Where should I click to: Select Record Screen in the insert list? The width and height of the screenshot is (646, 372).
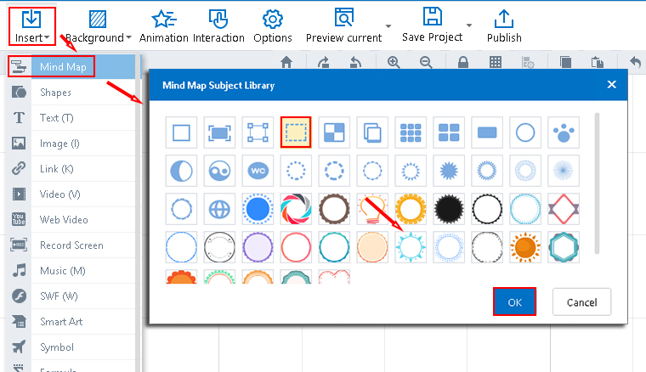click(x=71, y=245)
